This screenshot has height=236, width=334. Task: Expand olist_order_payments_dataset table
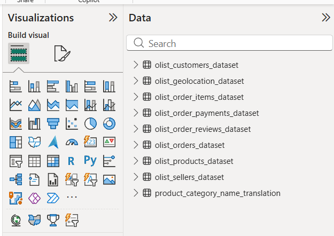(136, 113)
